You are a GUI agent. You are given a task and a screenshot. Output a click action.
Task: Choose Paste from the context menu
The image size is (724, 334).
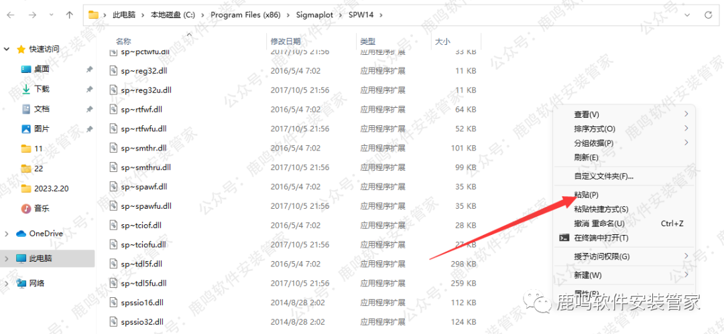point(586,195)
